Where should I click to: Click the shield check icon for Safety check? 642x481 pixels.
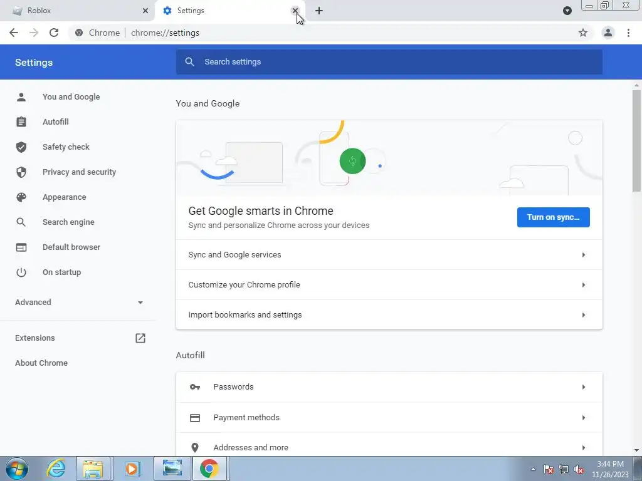tap(21, 147)
